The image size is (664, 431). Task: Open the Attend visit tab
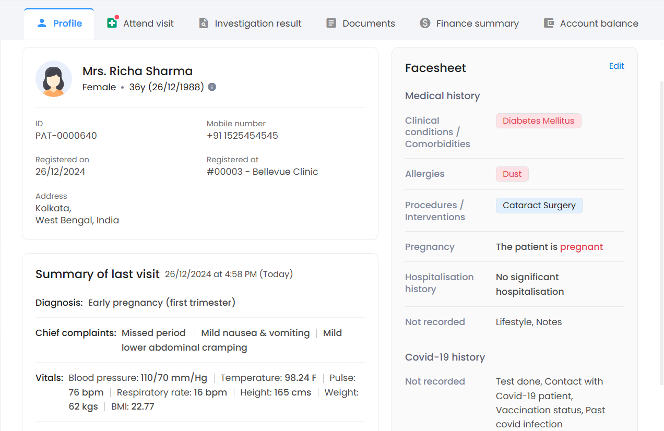point(140,23)
